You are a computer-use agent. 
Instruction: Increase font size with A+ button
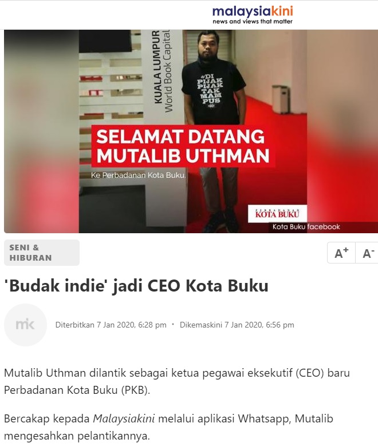click(x=341, y=253)
